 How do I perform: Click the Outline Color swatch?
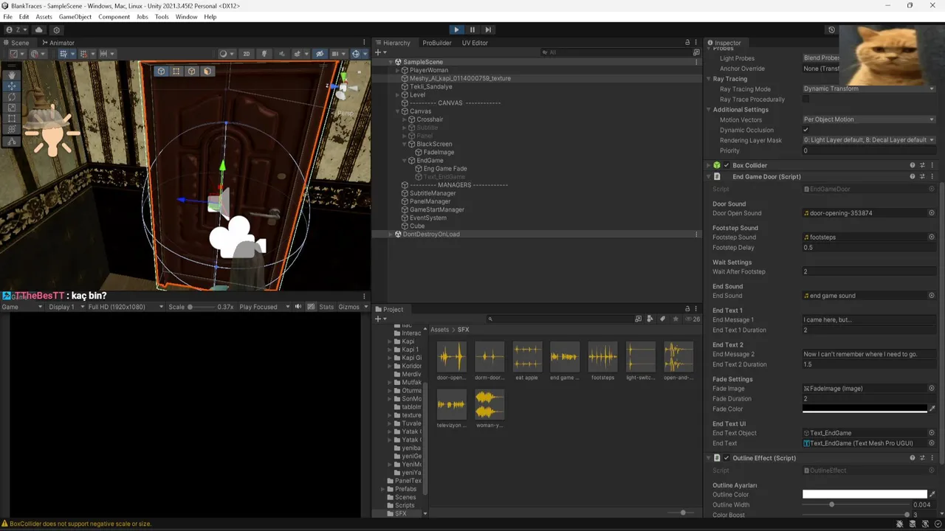(865, 495)
